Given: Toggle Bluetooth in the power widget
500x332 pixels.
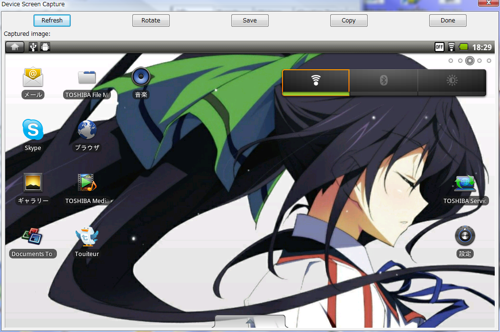Looking at the screenshot, I should pyautogui.click(x=384, y=83).
